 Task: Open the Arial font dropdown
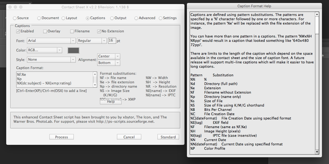[x=51, y=41]
